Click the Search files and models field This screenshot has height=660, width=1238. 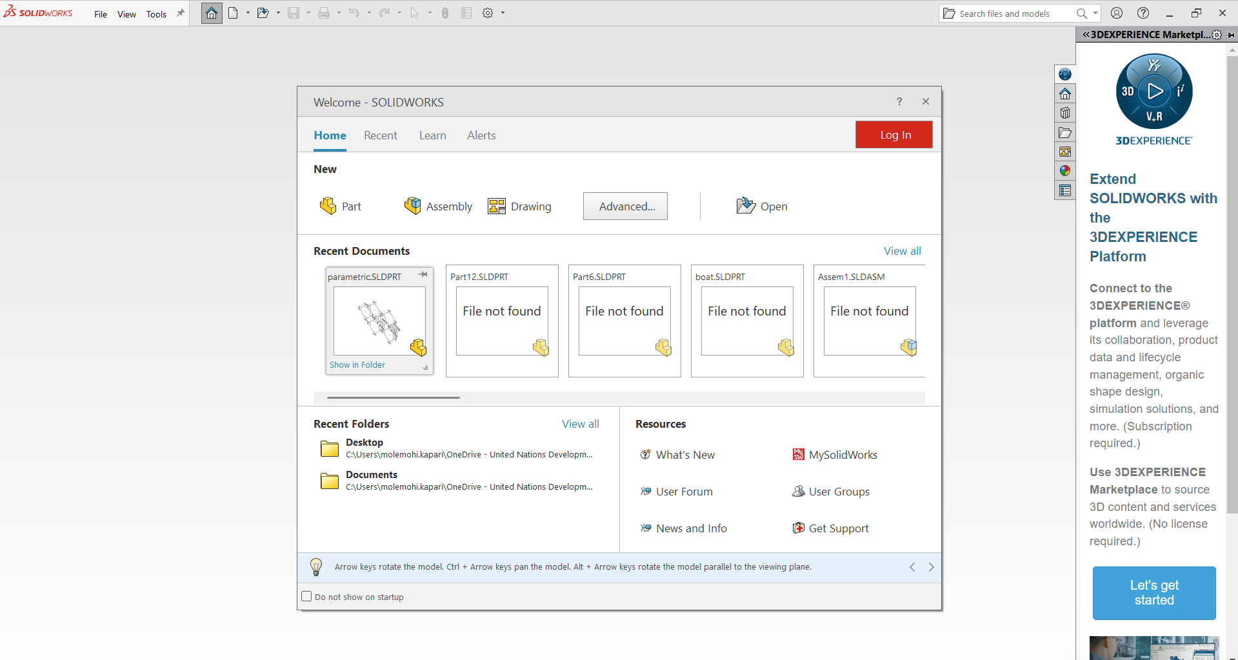click(1005, 14)
